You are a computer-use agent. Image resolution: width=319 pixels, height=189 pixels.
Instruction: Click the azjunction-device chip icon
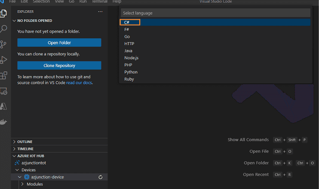(27, 177)
